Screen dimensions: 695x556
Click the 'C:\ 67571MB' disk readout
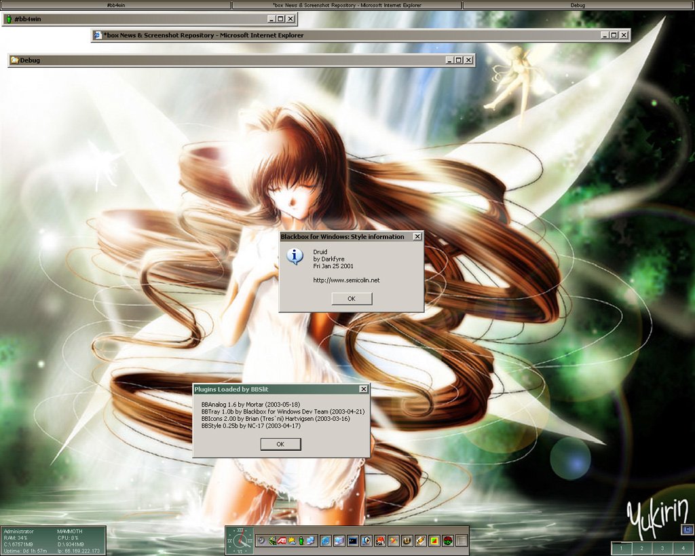[18, 544]
